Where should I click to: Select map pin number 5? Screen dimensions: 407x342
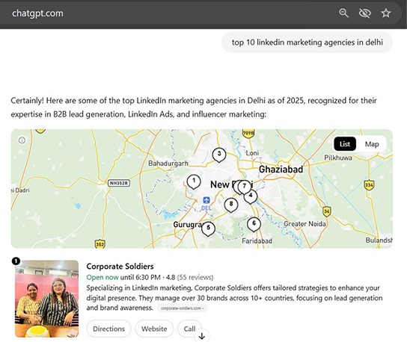coord(208,228)
